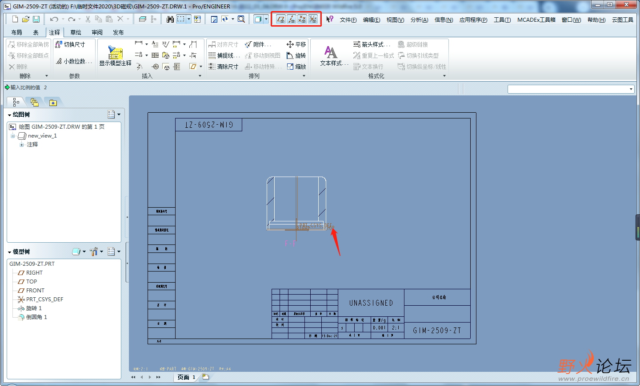The width and height of the screenshot is (640, 386).
Task: Click the Undo arrow icon
Action: coord(54,19)
